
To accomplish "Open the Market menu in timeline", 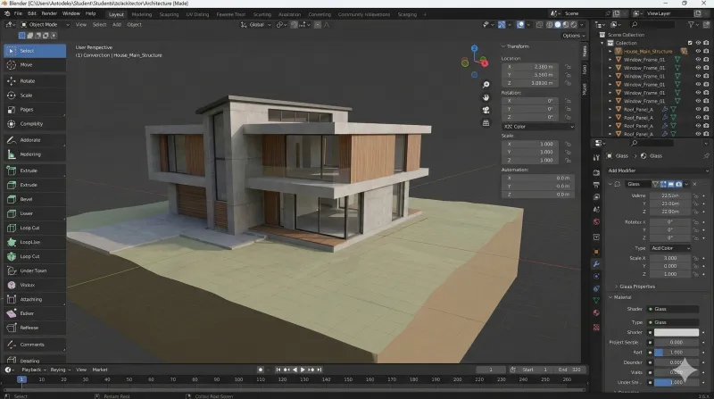I will pyautogui.click(x=100, y=370).
